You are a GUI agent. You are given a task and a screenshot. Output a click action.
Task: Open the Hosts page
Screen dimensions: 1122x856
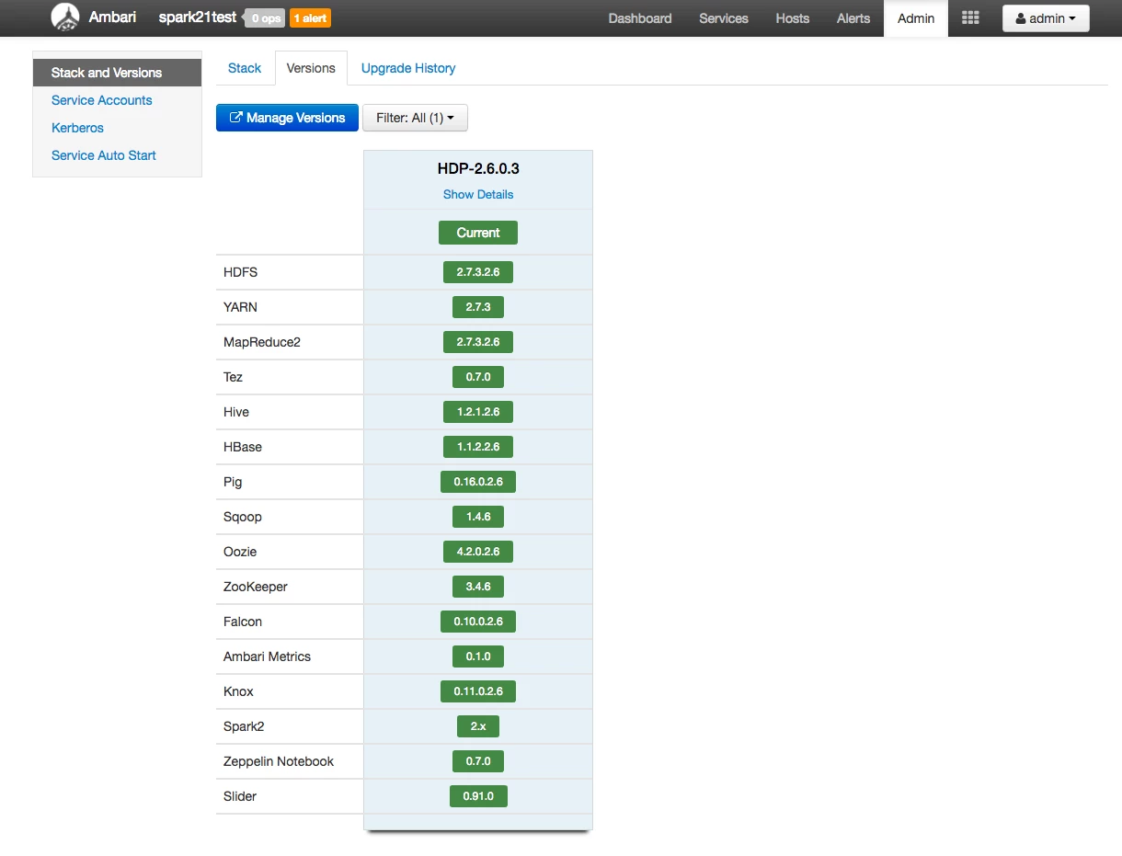click(x=793, y=18)
